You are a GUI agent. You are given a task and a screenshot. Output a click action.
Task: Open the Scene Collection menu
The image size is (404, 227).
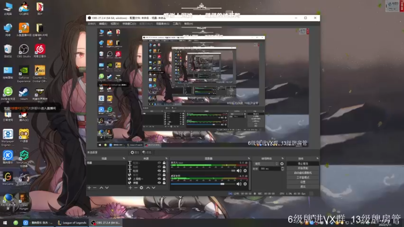click(x=163, y=24)
